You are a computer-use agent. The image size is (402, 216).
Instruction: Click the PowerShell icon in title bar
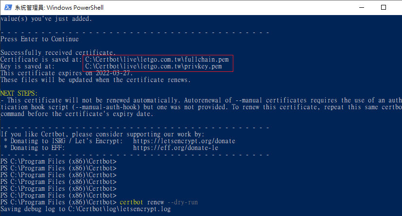7,7
